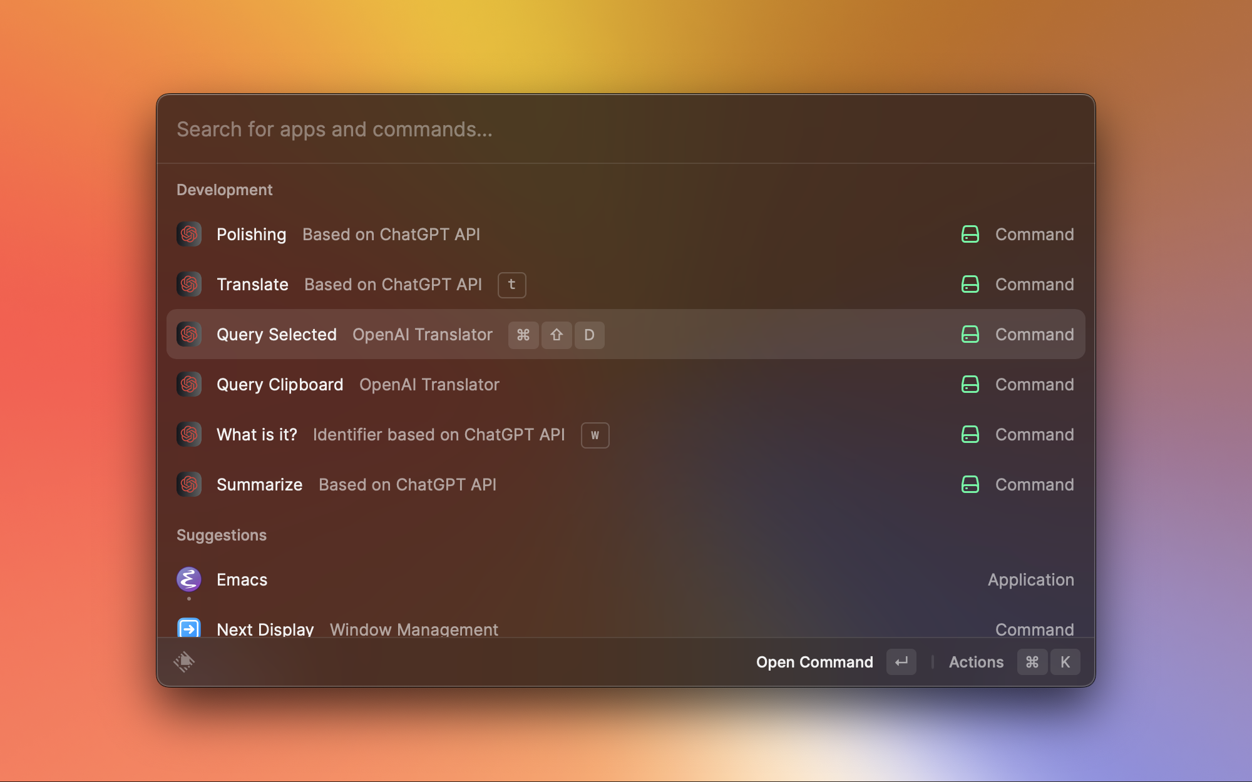This screenshot has height=782, width=1252.
Task: Open the Emacs application icon
Action: click(x=188, y=579)
